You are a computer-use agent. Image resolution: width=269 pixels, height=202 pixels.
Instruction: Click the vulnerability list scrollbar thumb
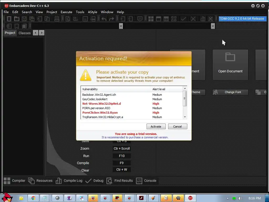point(185,98)
